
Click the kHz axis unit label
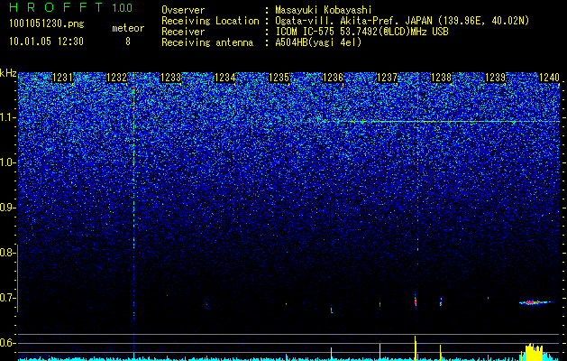[8, 74]
